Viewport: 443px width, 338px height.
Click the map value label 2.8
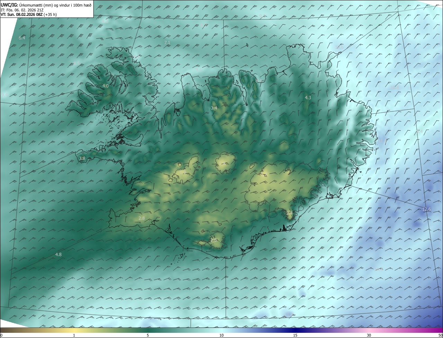pos(142,218)
